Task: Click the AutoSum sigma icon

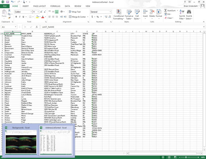Action: pyautogui.click(x=166, y=10)
